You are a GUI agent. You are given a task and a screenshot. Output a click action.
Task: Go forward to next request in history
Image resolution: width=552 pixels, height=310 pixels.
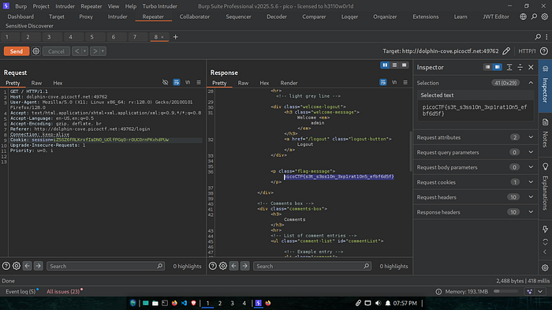tap(95, 51)
